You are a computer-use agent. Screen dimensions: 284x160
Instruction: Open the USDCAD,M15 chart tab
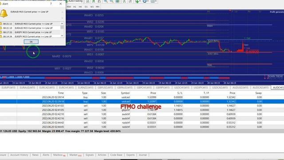pyautogui.click(x=220, y=88)
